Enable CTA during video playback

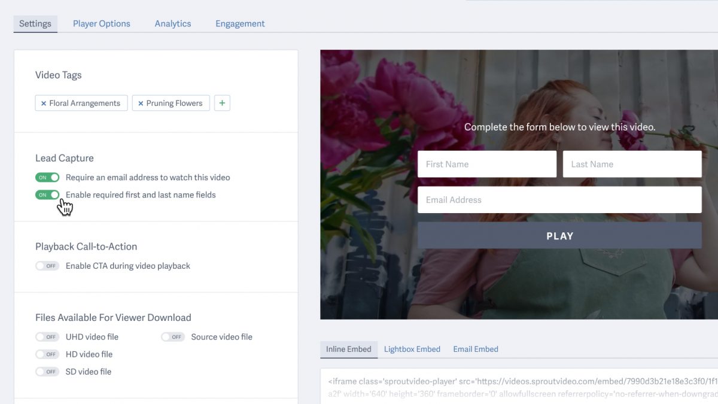tap(47, 266)
